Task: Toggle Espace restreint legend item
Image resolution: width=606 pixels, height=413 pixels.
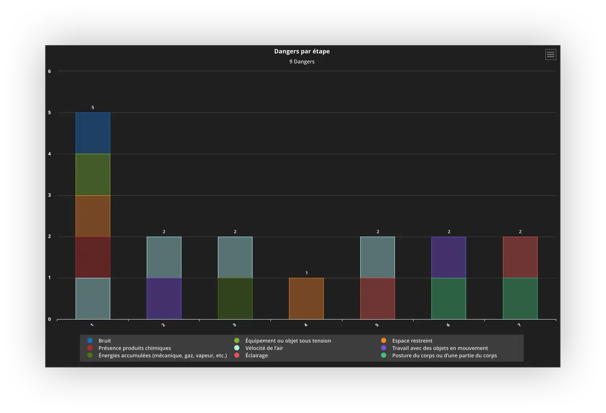Action: click(407, 341)
